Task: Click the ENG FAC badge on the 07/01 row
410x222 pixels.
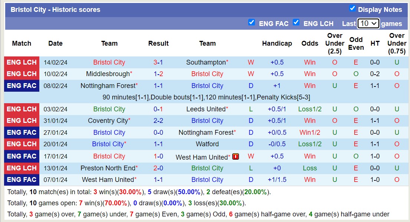Action: 22,180
